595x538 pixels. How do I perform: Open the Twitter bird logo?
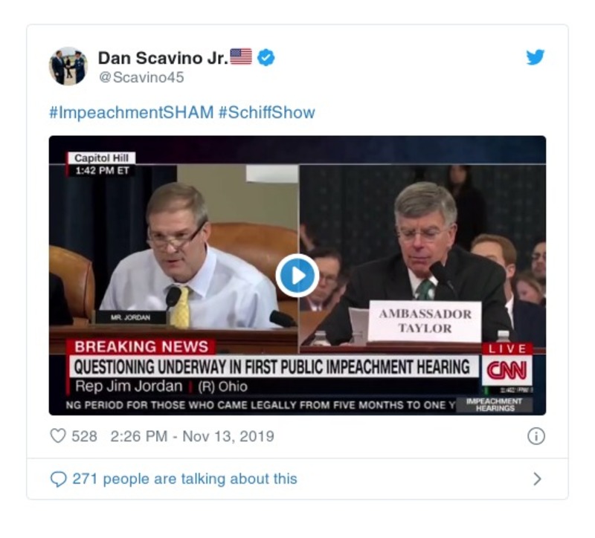pos(535,57)
